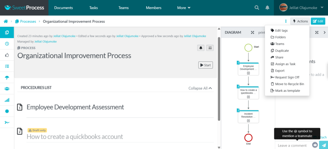Open the signal bars report icon in sidebar
Image resolution: width=328 pixels, height=149 pixels.
pyautogui.click(x=7, y=100)
